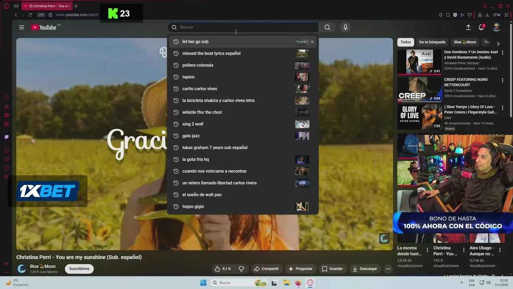Viewport: 513px width, 289px height.
Task: Click the Compartir share button
Action: pos(266,269)
